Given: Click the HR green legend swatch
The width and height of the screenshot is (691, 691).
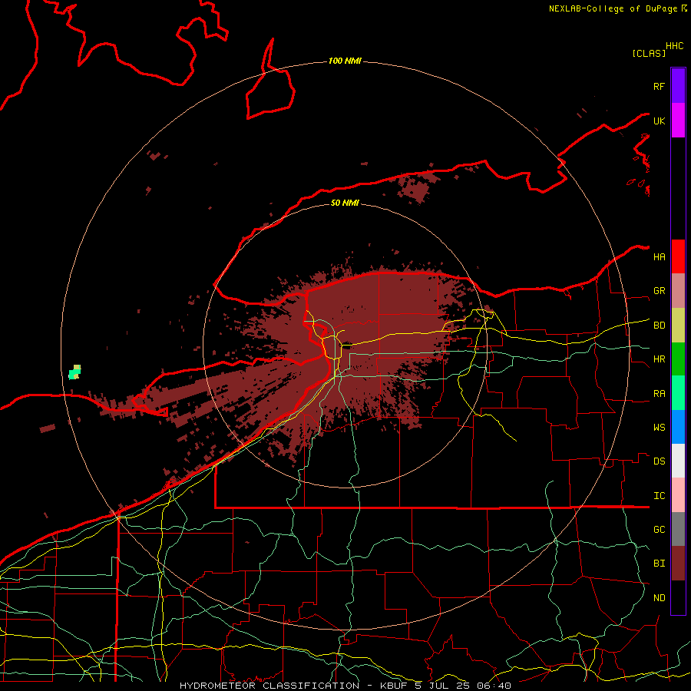Looking at the screenshot, I should (x=678, y=359).
